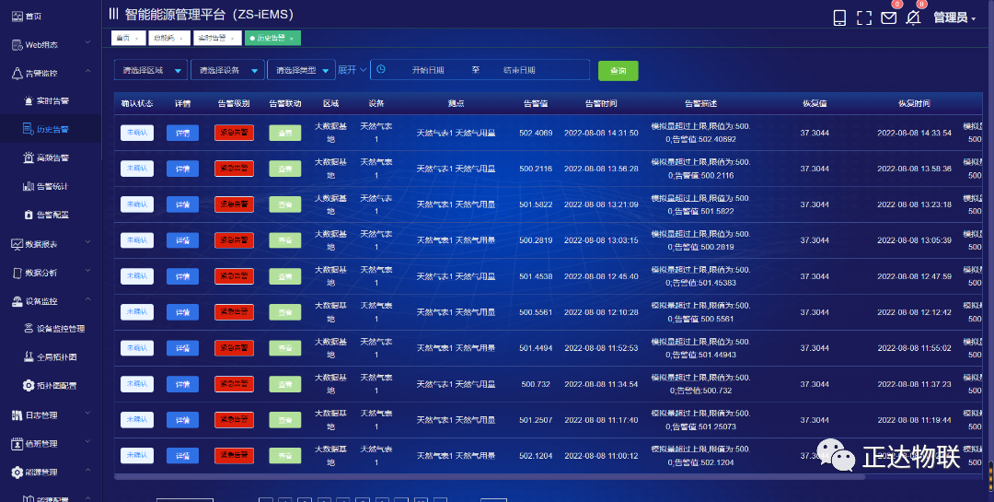Open the 请选择设备 dropdown
Screen dimensions: 994x502
227,70
